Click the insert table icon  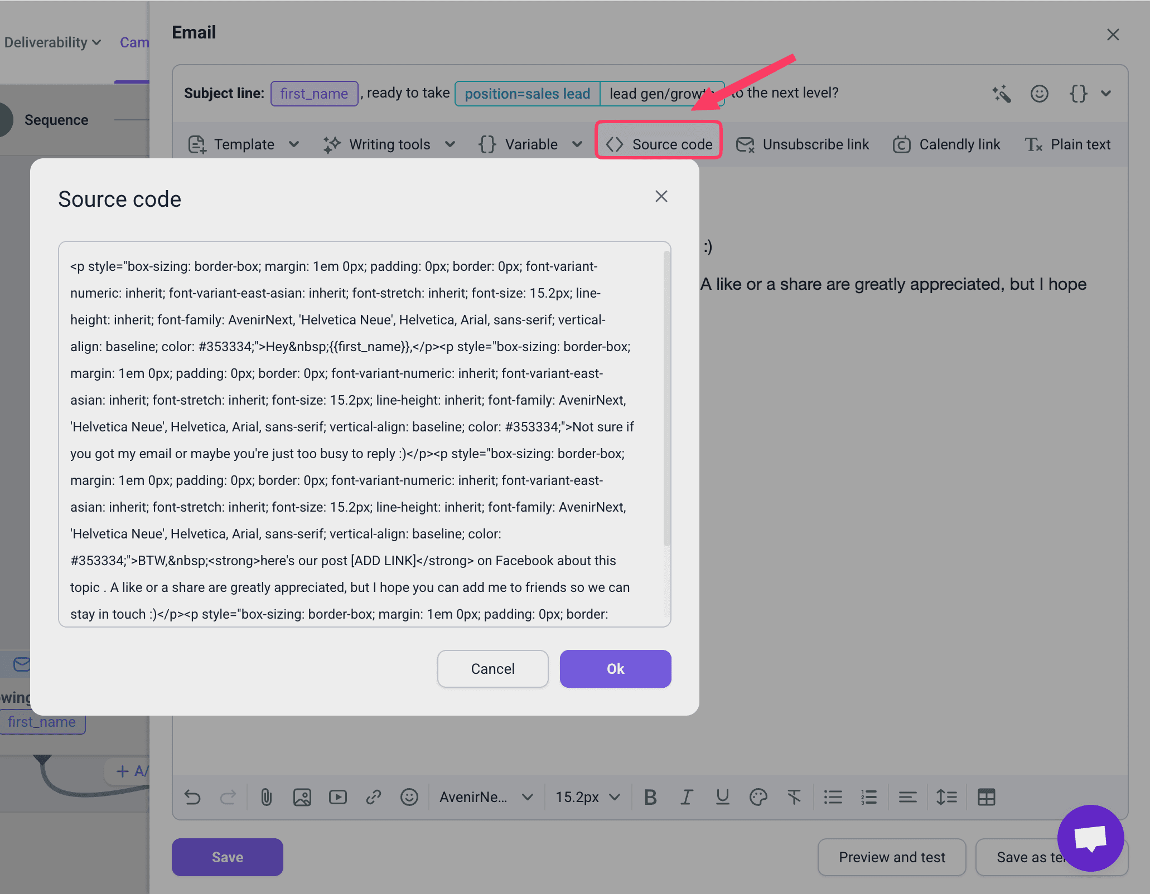point(986,798)
